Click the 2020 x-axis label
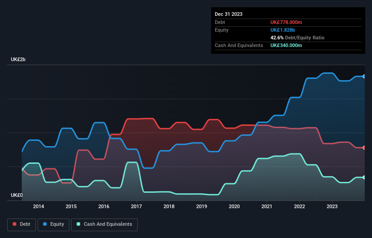372x238 pixels. (x=234, y=206)
